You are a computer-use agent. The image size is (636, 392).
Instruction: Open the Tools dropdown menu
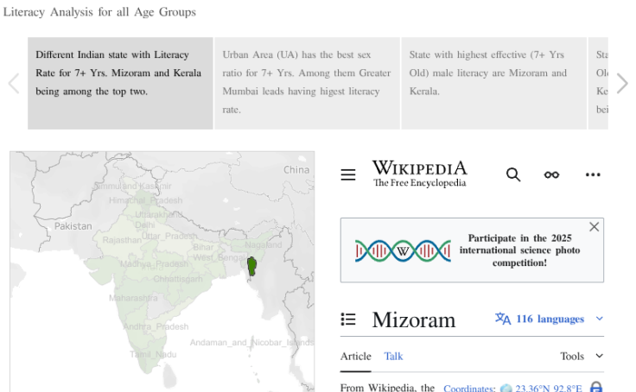(582, 356)
